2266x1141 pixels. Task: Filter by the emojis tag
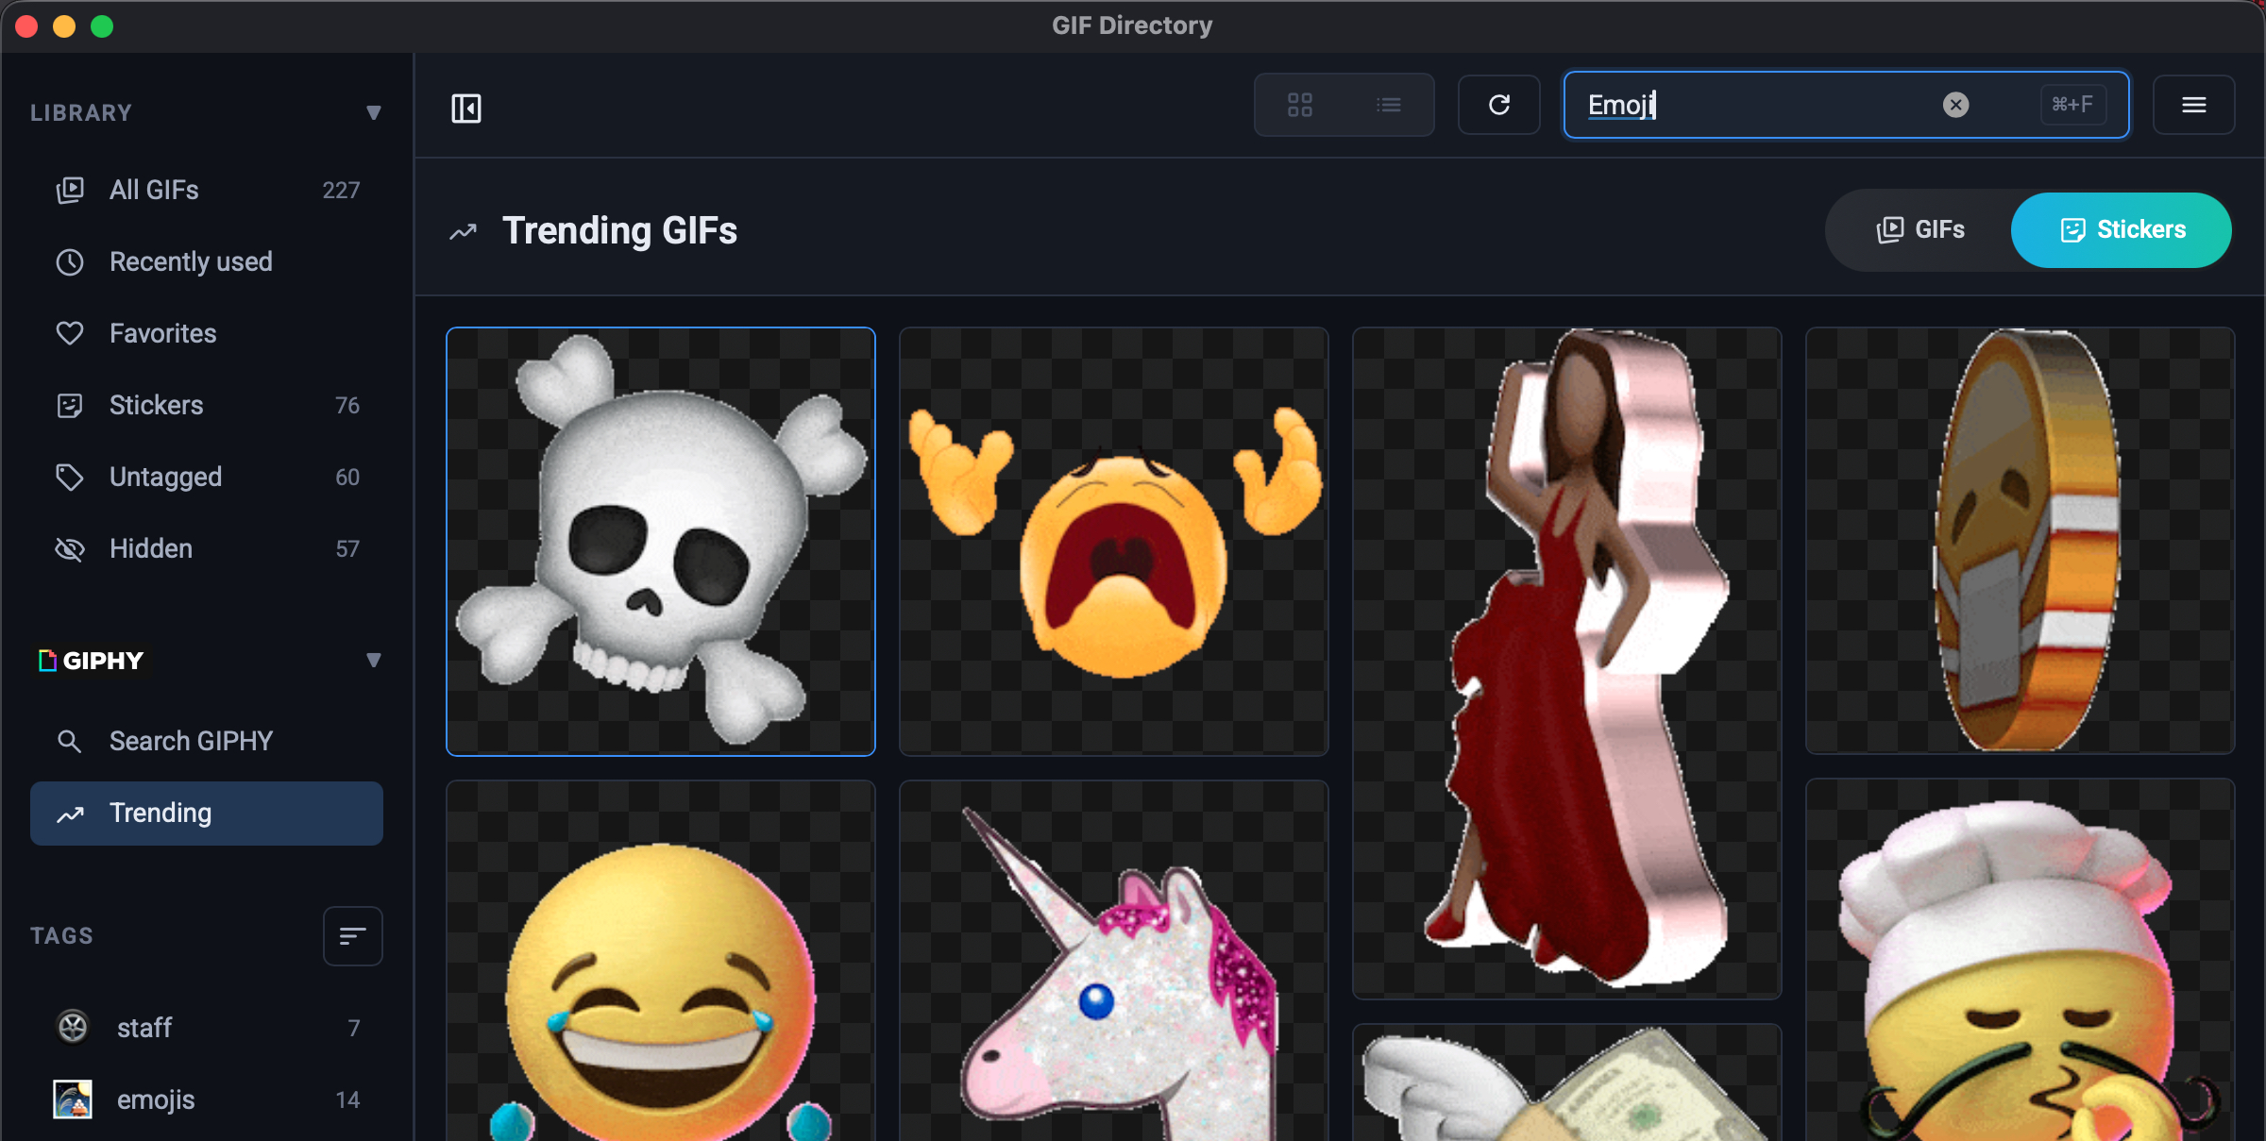(206, 1099)
